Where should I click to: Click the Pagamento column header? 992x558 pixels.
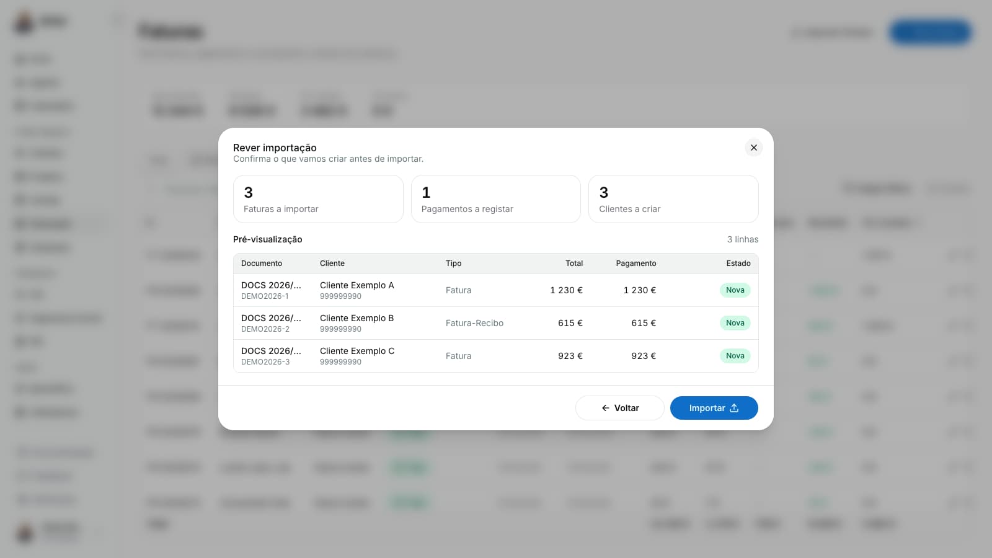point(635,263)
